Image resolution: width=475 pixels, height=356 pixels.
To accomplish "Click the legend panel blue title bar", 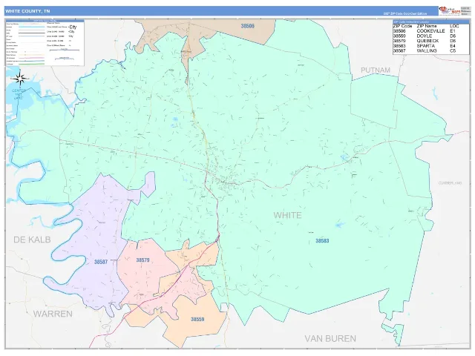I will [x=45, y=21].
